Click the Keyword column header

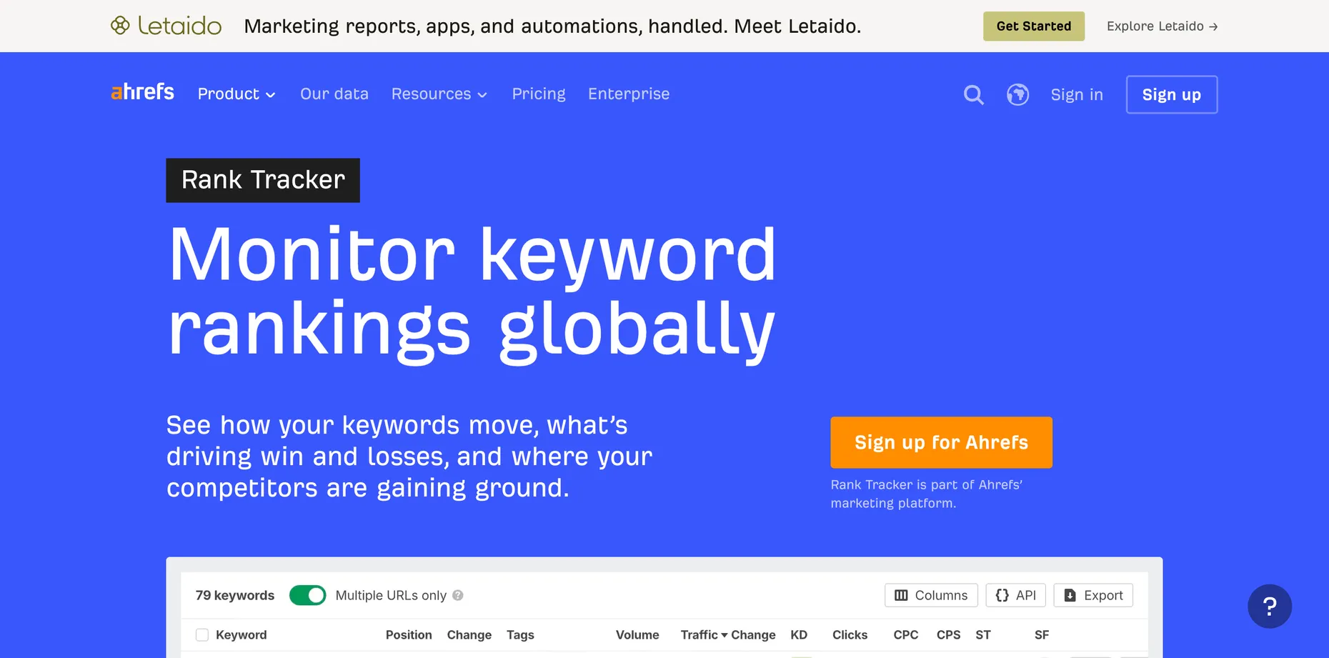coord(242,634)
